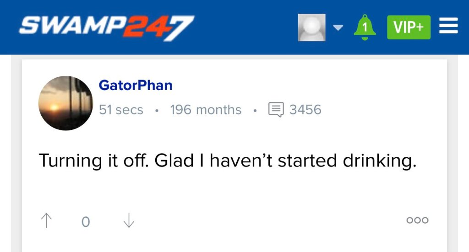Open the hamburger menu
469x252 pixels.
[448, 27]
